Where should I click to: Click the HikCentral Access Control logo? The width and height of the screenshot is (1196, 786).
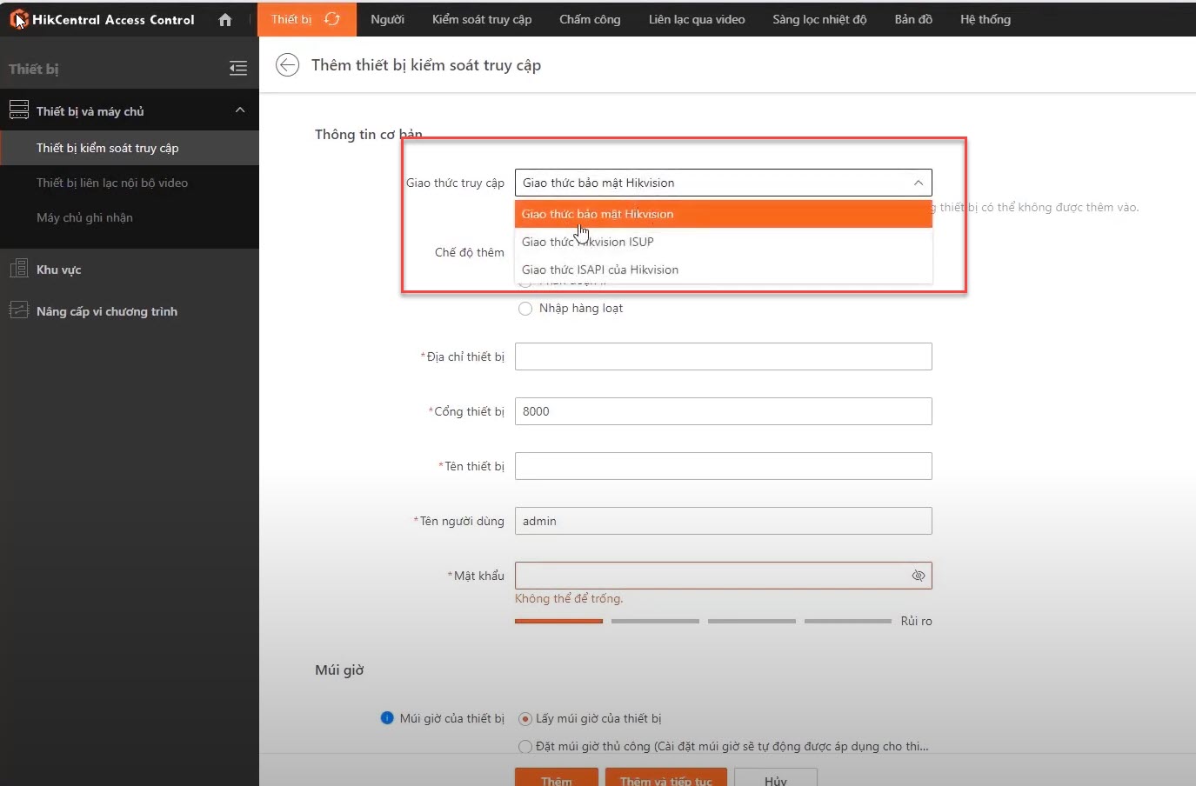tap(19, 19)
